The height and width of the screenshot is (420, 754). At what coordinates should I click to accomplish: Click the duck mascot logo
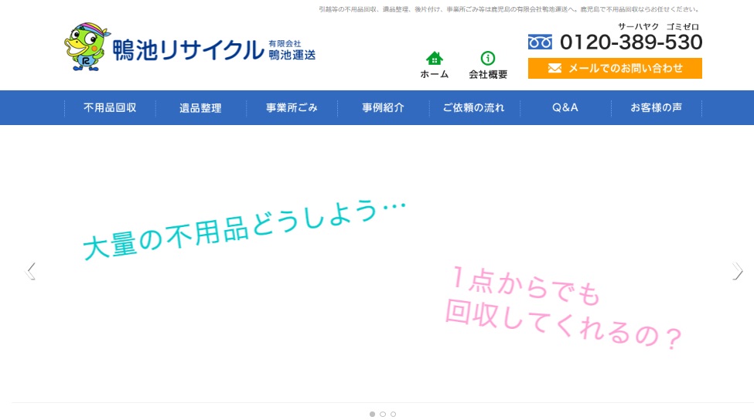[85, 47]
